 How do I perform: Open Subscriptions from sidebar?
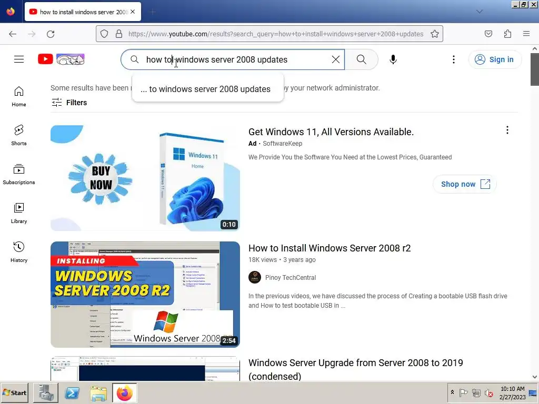tap(19, 175)
